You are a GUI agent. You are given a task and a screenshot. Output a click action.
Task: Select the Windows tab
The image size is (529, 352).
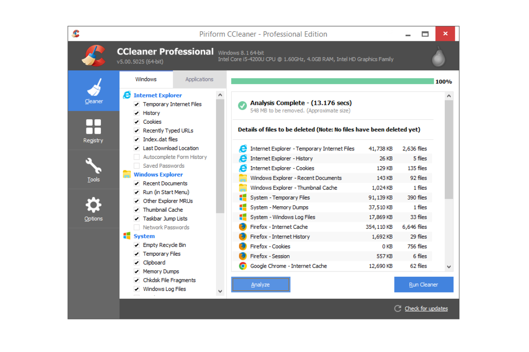146,79
